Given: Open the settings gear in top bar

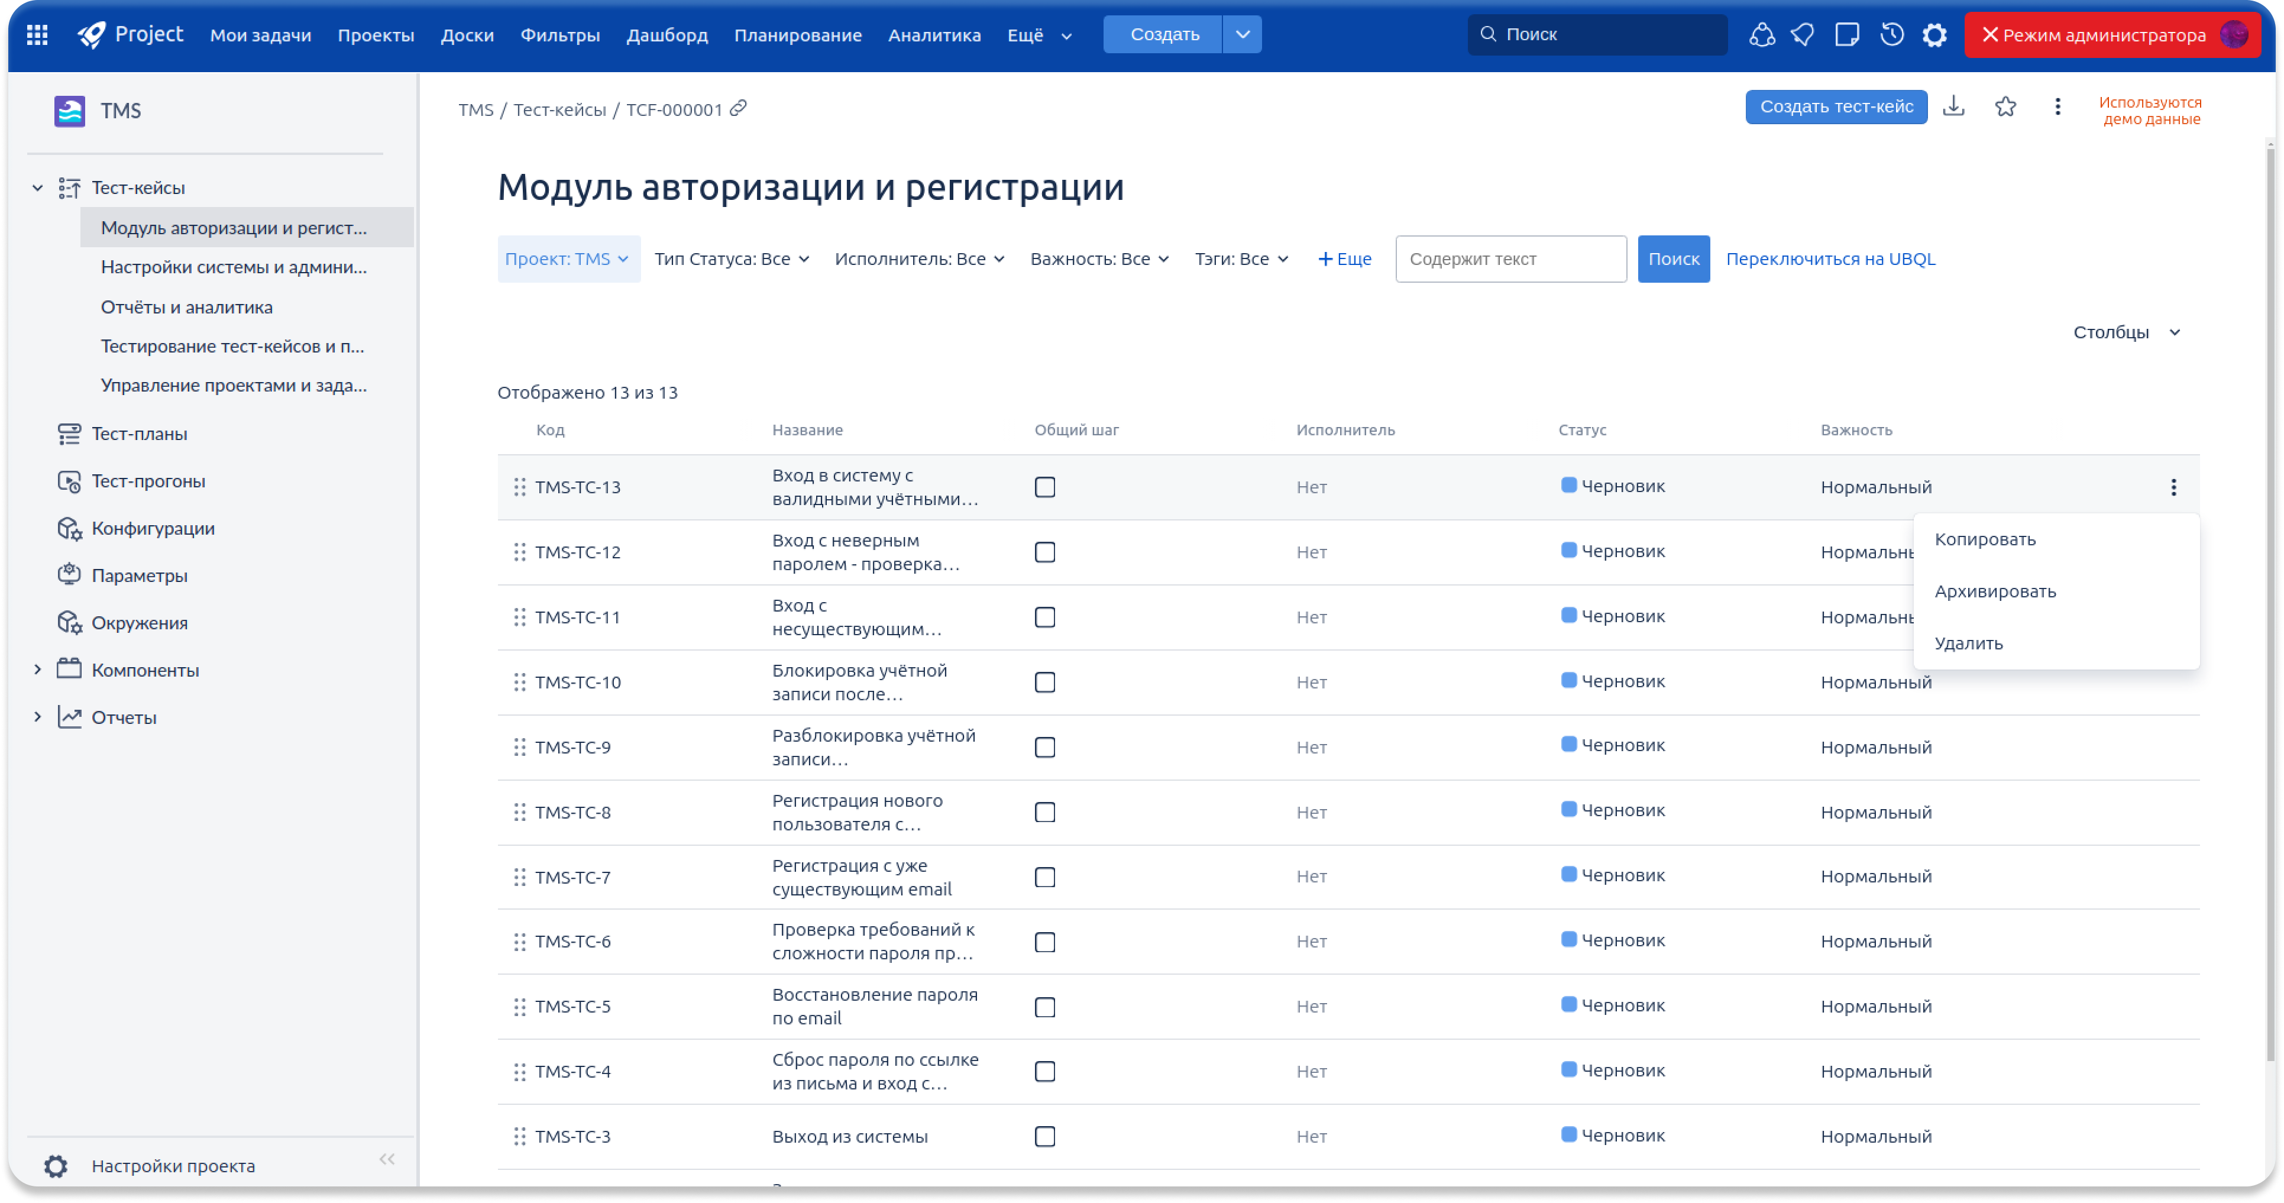Looking at the screenshot, I should (x=1934, y=34).
